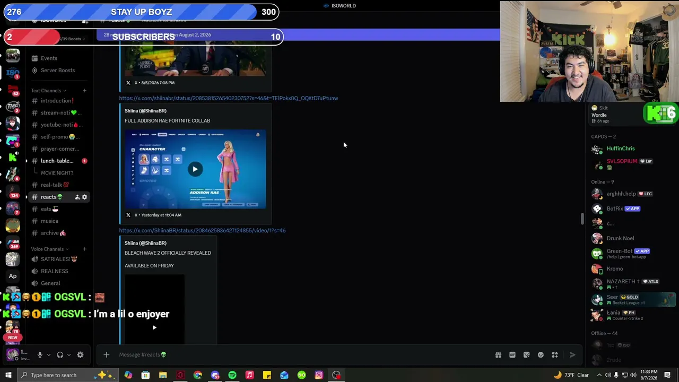Open Google Chrome from the taskbar
The image size is (679, 382).
point(198,375)
